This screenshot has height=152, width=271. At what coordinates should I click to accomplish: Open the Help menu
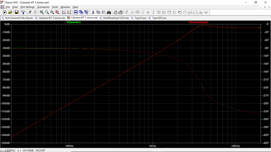click(75, 7)
